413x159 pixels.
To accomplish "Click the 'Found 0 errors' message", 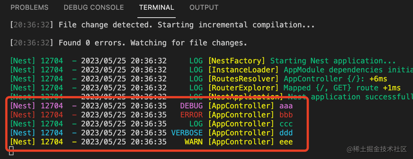I will coord(153,43).
